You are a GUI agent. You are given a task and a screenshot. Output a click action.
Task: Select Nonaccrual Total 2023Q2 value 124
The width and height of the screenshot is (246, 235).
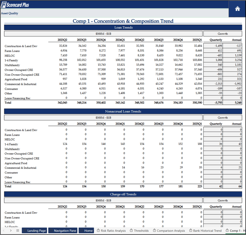point(65,186)
